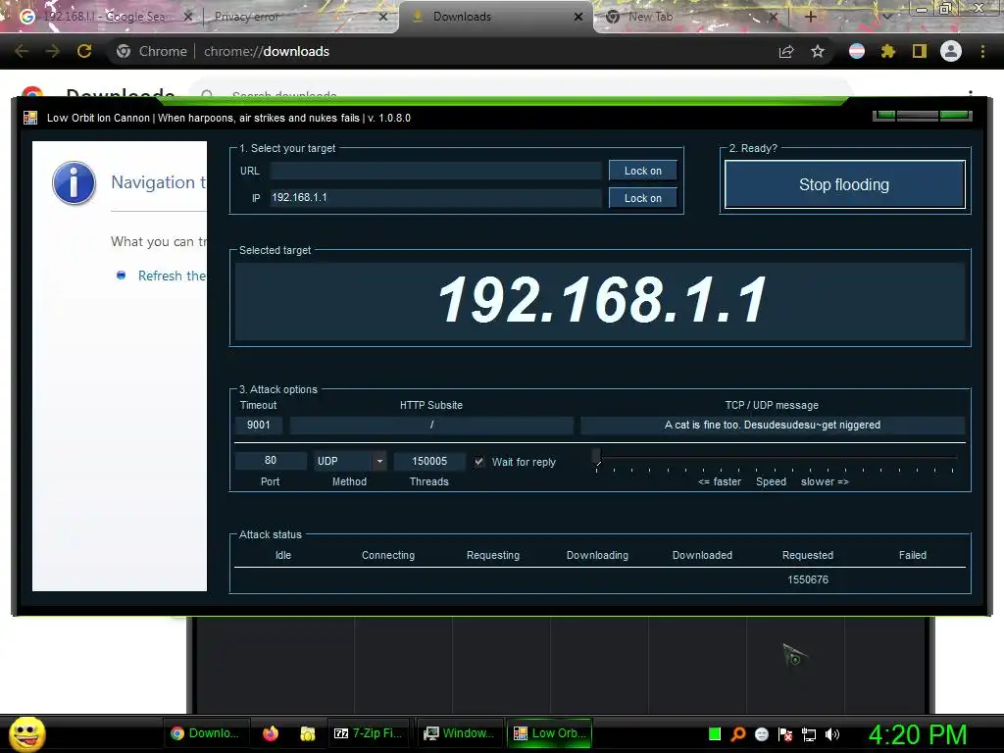Open the Chrome profile avatar
Screen dimensions: 1004x753
(x=951, y=51)
